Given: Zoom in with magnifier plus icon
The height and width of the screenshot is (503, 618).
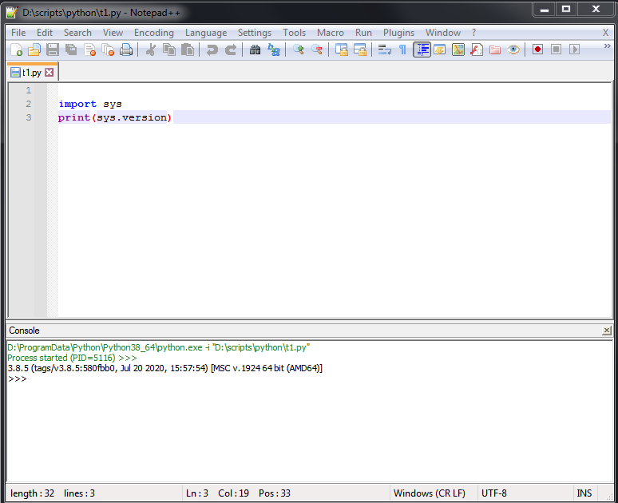Looking at the screenshot, I should click(x=299, y=50).
